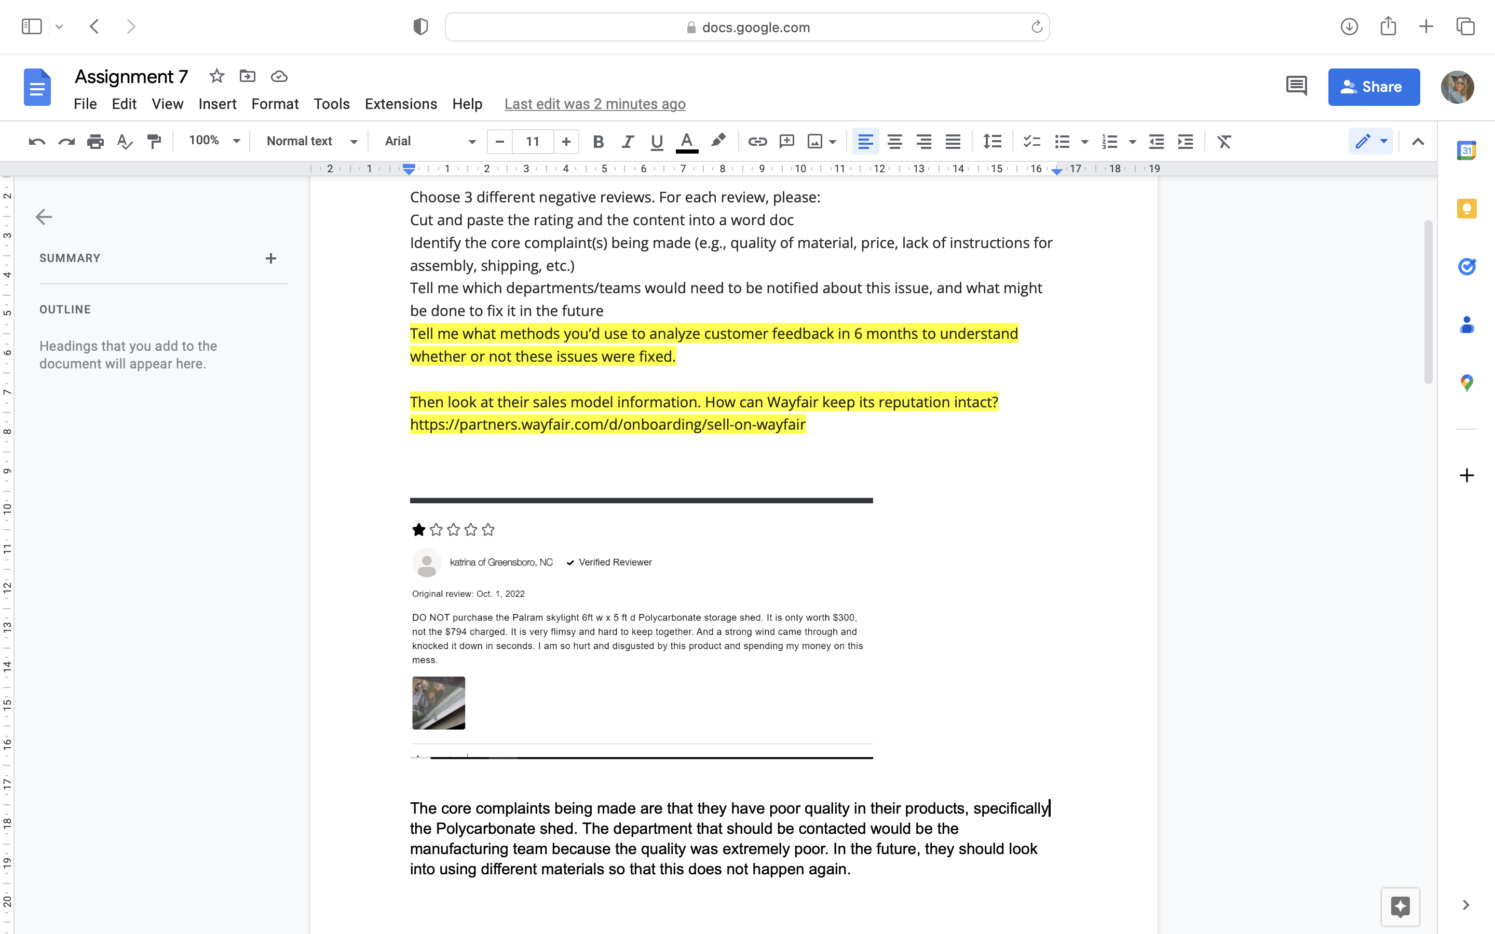Toggle underline formatting
The height and width of the screenshot is (934, 1495).
pyautogui.click(x=656, y=142)
